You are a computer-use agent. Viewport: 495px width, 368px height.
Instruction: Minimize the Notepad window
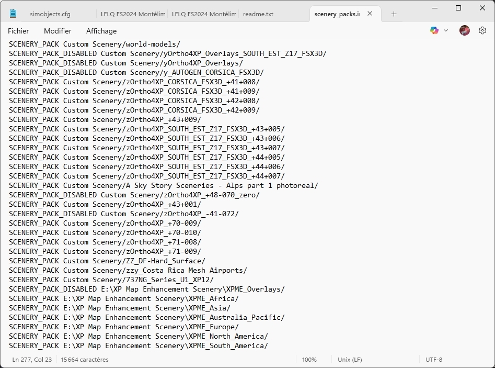435,8
